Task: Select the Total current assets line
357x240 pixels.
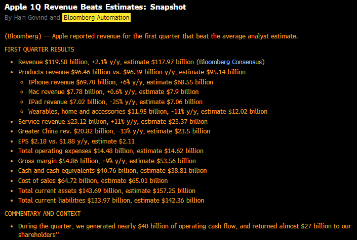Action: (x=106, y=190)
